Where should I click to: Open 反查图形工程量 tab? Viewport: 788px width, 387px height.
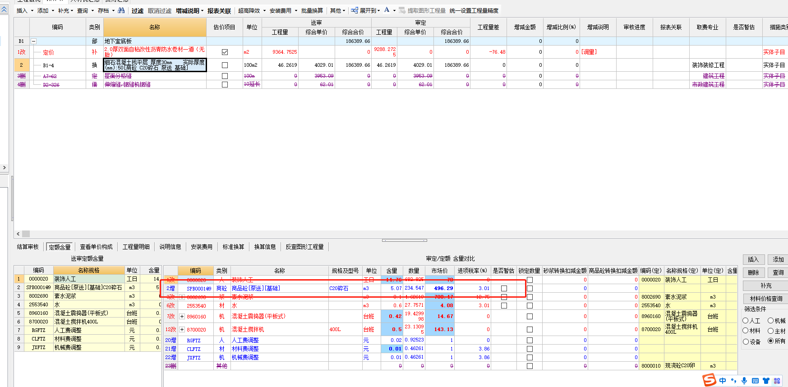304,247
